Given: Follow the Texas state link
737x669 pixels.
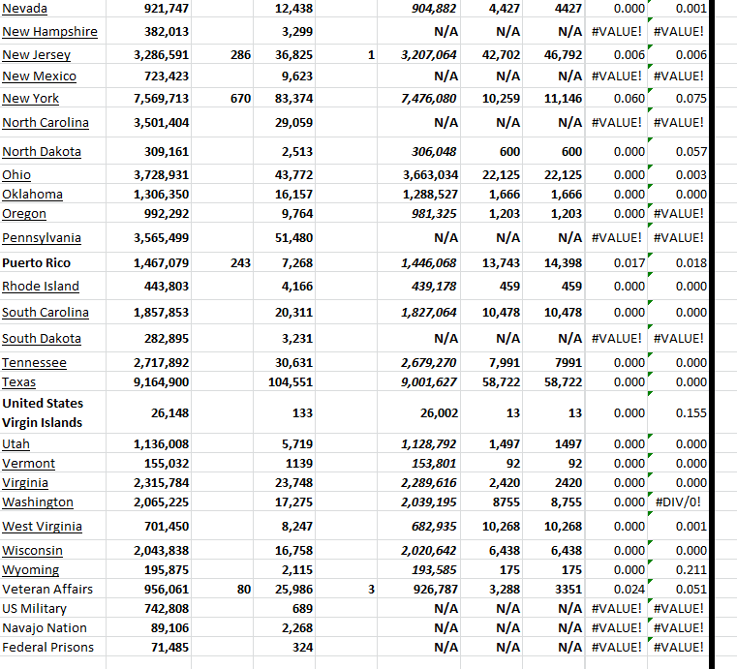Looking at the screenshot, I should pyautogui.click(x=19, y=382).
